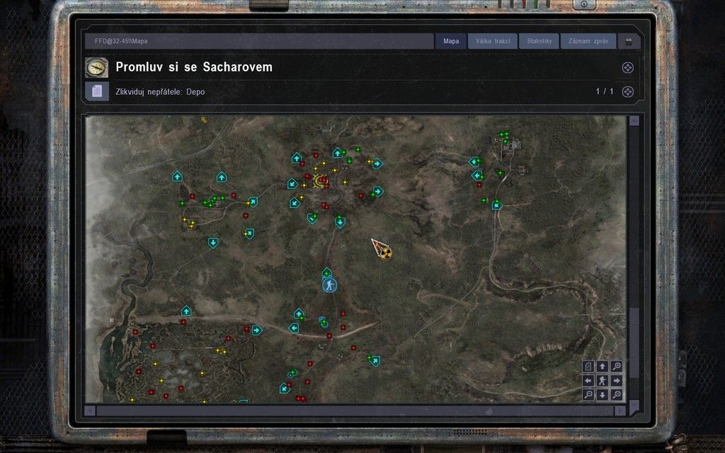Open the Válka frakcí tab
Image resolution: width=725 pixels, height=453 pixels.
[x=493, y=41]
